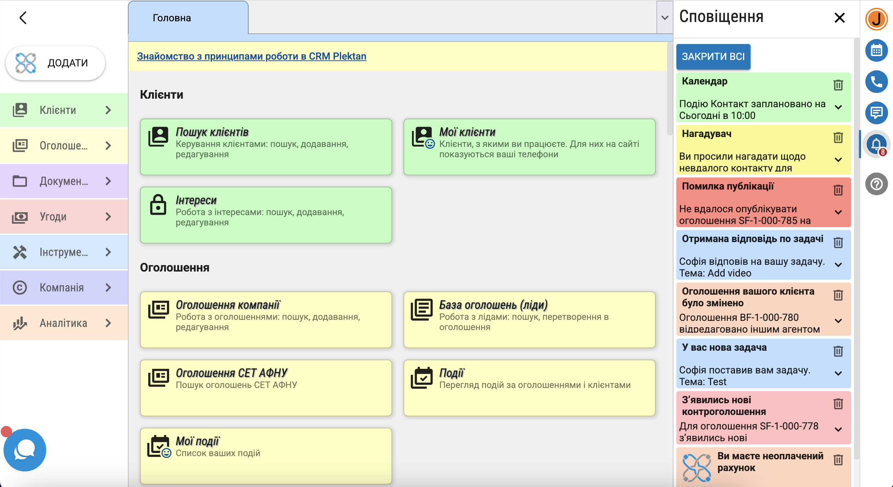Delete the Календар notification with trash icon
The height and width of the screenshot is (487, 893).
tap(838, 85)
